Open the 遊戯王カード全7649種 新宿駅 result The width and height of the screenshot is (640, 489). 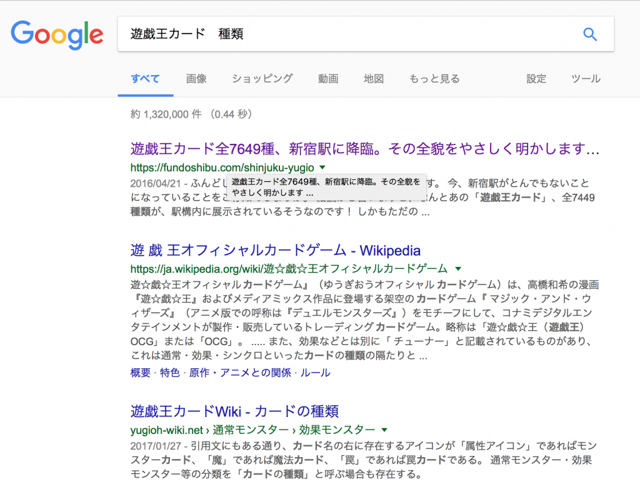click(365, 149)
